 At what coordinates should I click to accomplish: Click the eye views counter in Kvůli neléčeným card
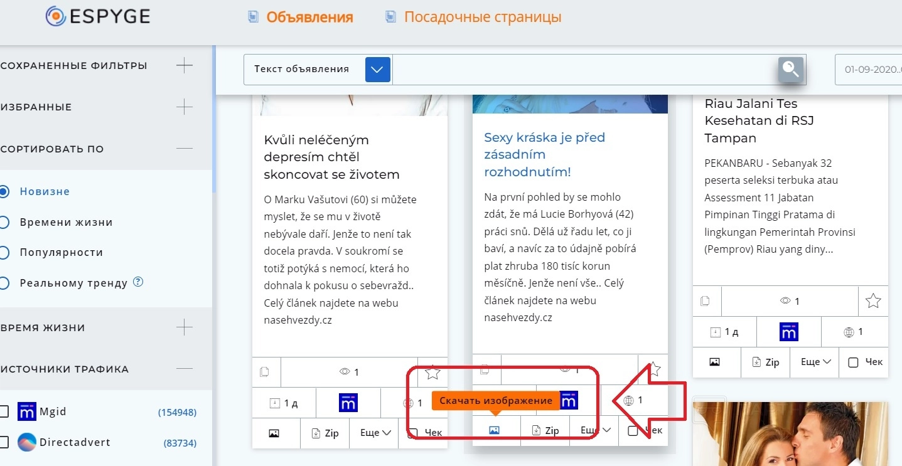pyautogui.click(x=349, y=372)
